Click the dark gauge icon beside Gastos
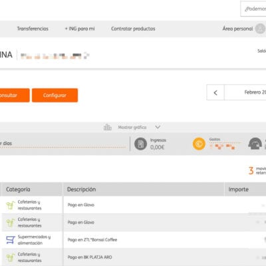Screen dimensions: 266x266 coord(255,144)
